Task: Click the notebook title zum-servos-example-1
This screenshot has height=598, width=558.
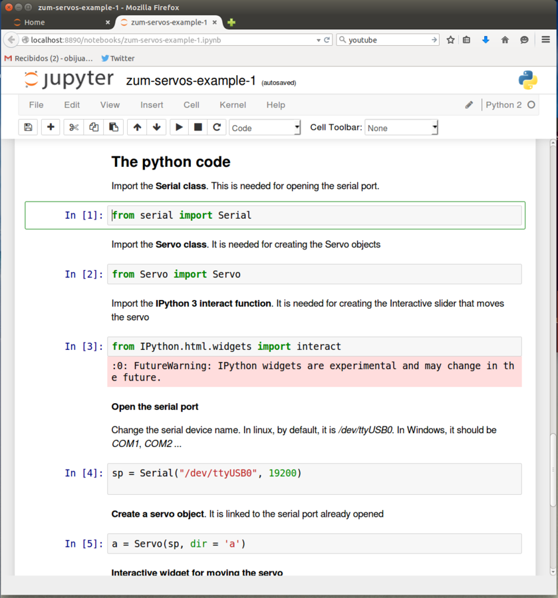Action: [191, 81]
